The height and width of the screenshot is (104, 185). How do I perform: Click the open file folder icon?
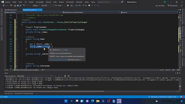pos(15,5)
